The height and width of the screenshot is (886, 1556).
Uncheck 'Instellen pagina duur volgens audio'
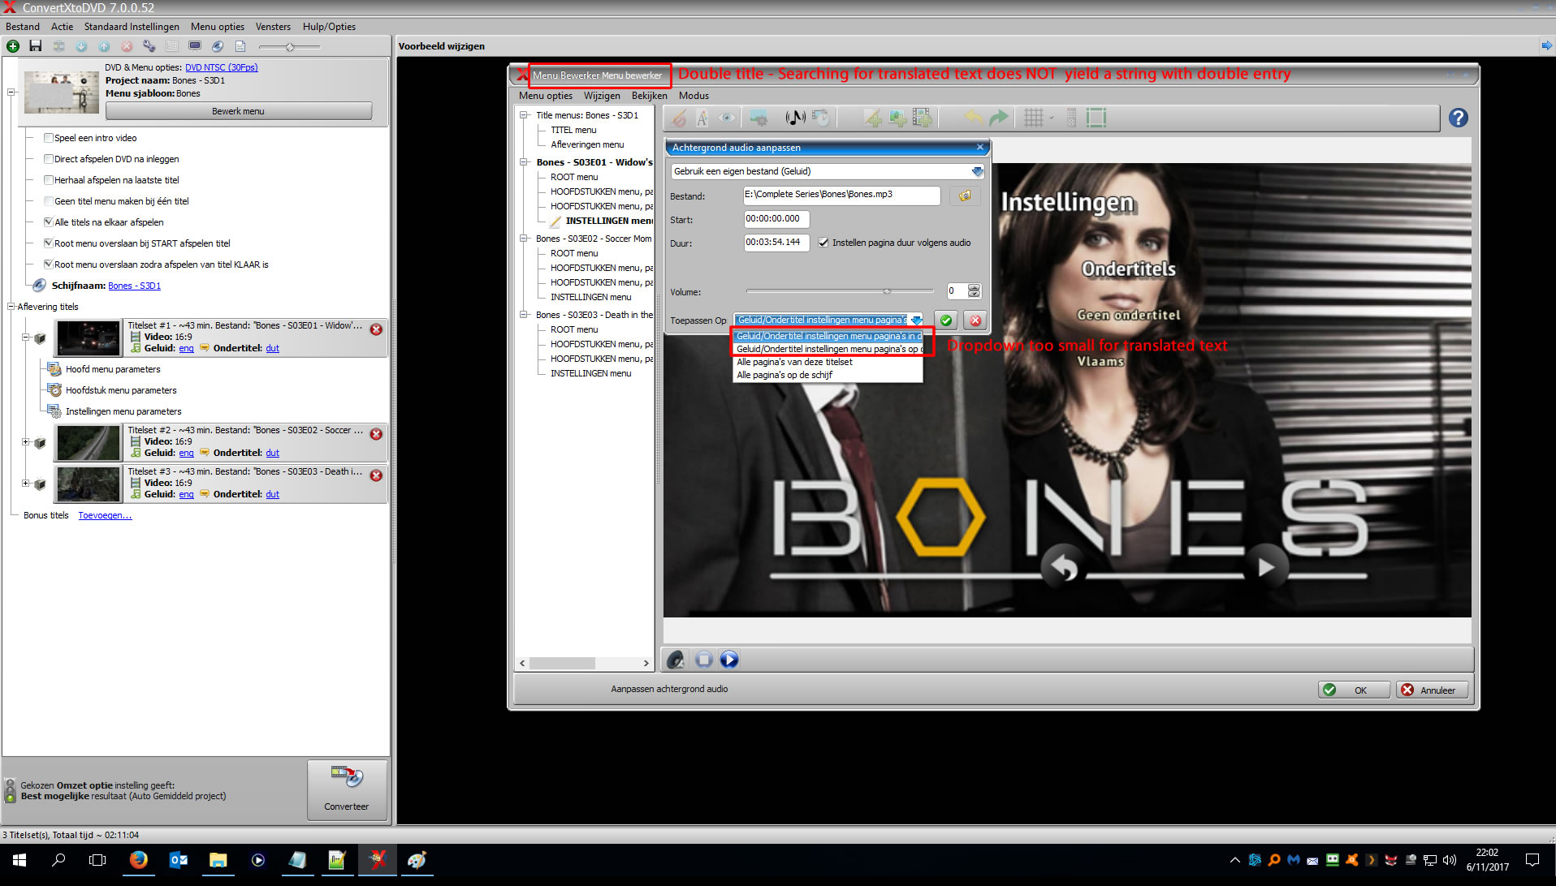click(823, 243)
